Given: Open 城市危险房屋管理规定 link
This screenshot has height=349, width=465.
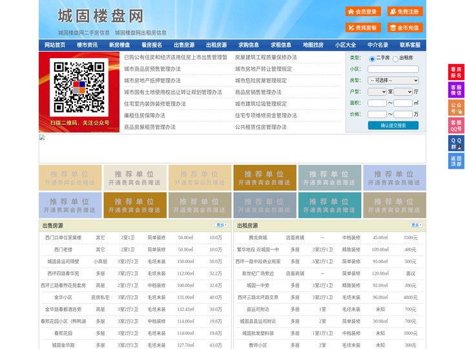Looking at the screenshot, I should tap(261, 80).
